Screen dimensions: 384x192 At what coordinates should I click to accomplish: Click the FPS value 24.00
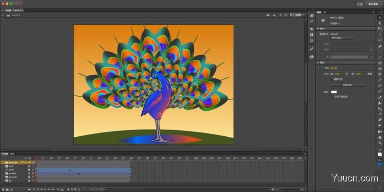334,68
